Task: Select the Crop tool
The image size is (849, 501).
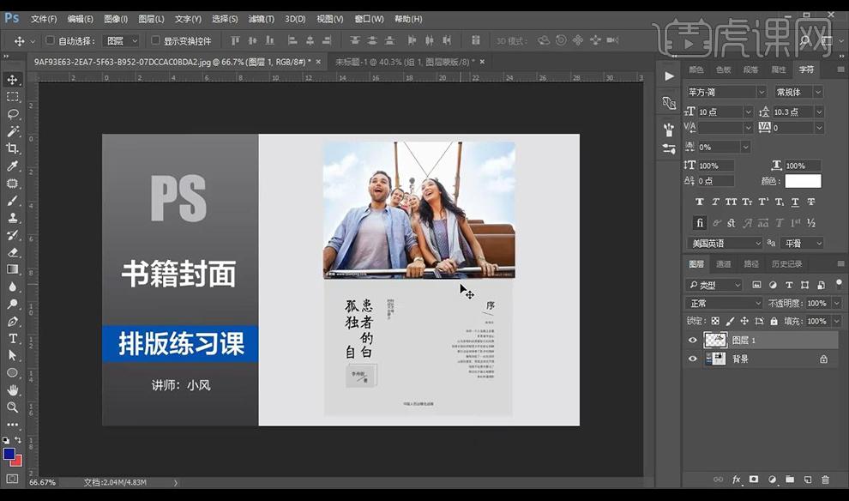Action: point(13,148)
